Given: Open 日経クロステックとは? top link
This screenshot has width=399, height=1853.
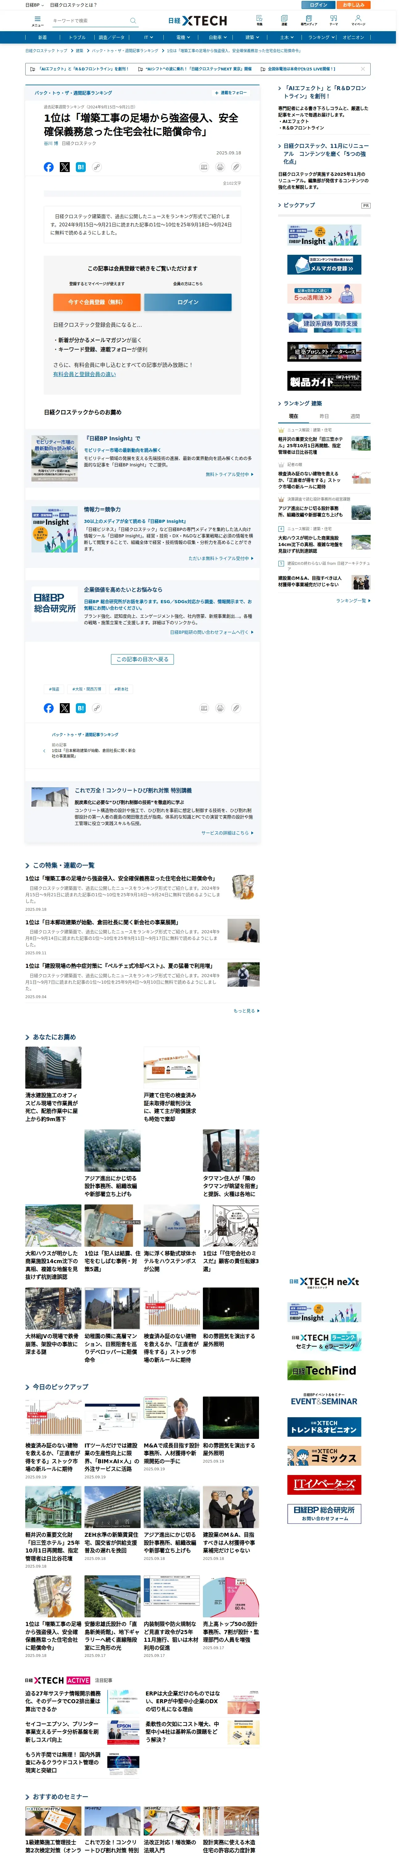Looking at the screenshot, I should (x=73, y=5).
